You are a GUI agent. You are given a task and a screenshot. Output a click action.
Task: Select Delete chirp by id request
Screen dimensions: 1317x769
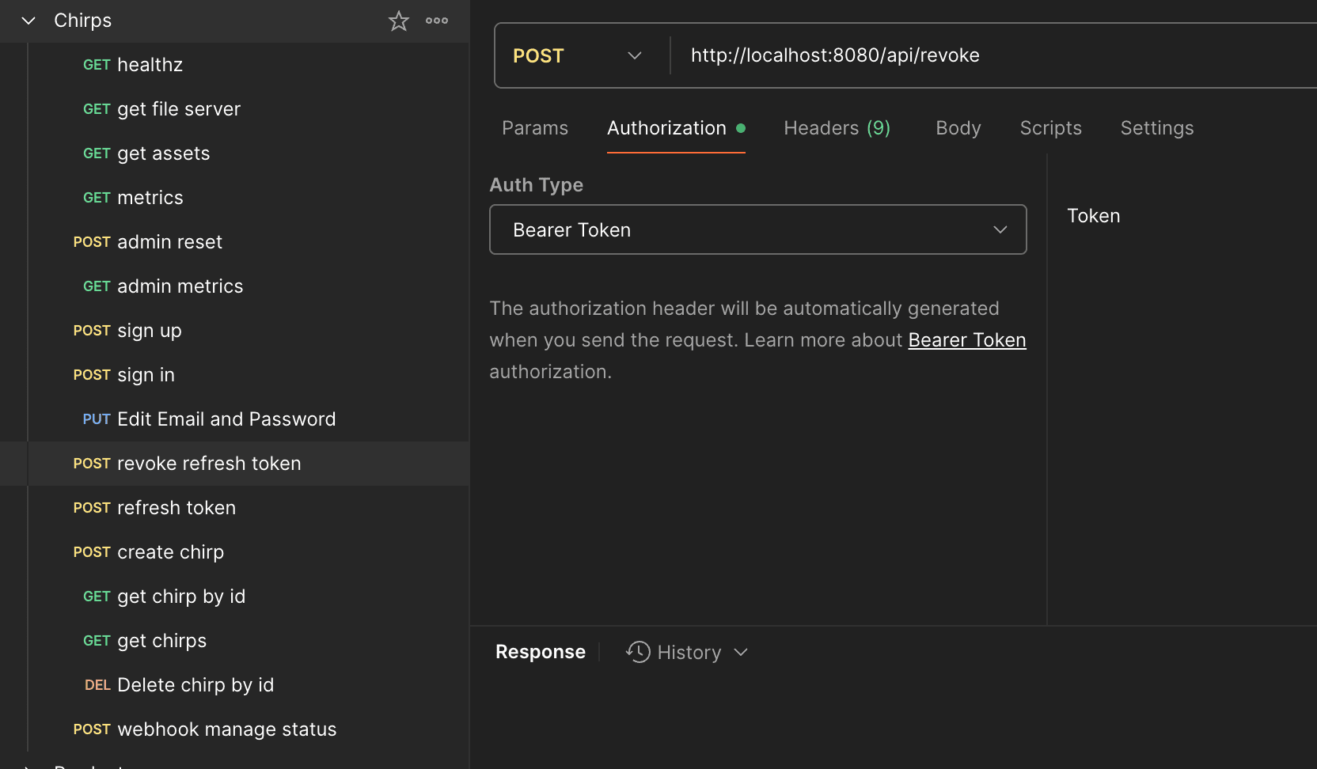195,685
